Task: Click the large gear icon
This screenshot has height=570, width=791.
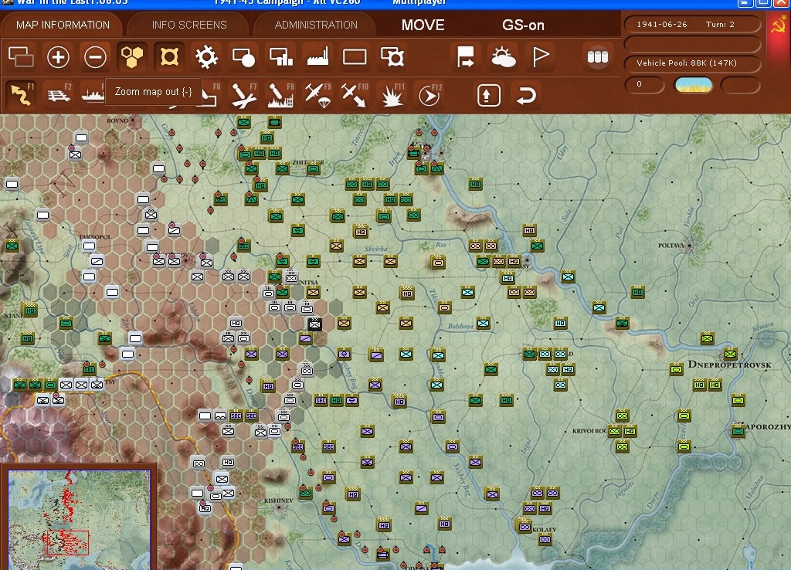Action: click(x=206, y=56)
